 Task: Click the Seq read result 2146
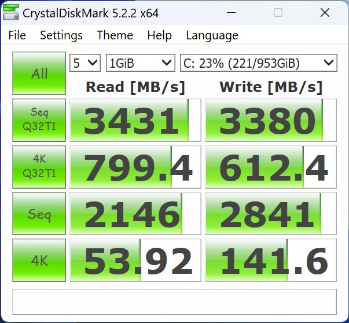click(x=135, y=214)
